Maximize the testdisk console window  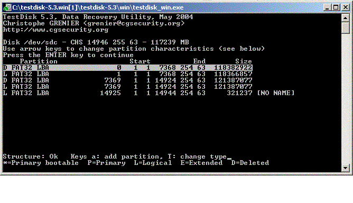click(336, 7)
